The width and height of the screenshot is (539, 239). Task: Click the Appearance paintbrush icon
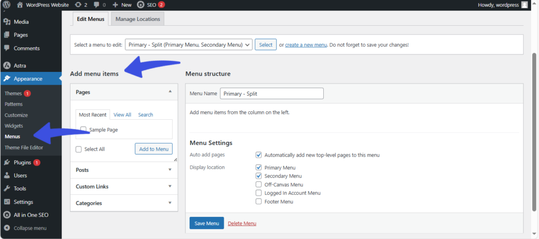click(6, 79)
